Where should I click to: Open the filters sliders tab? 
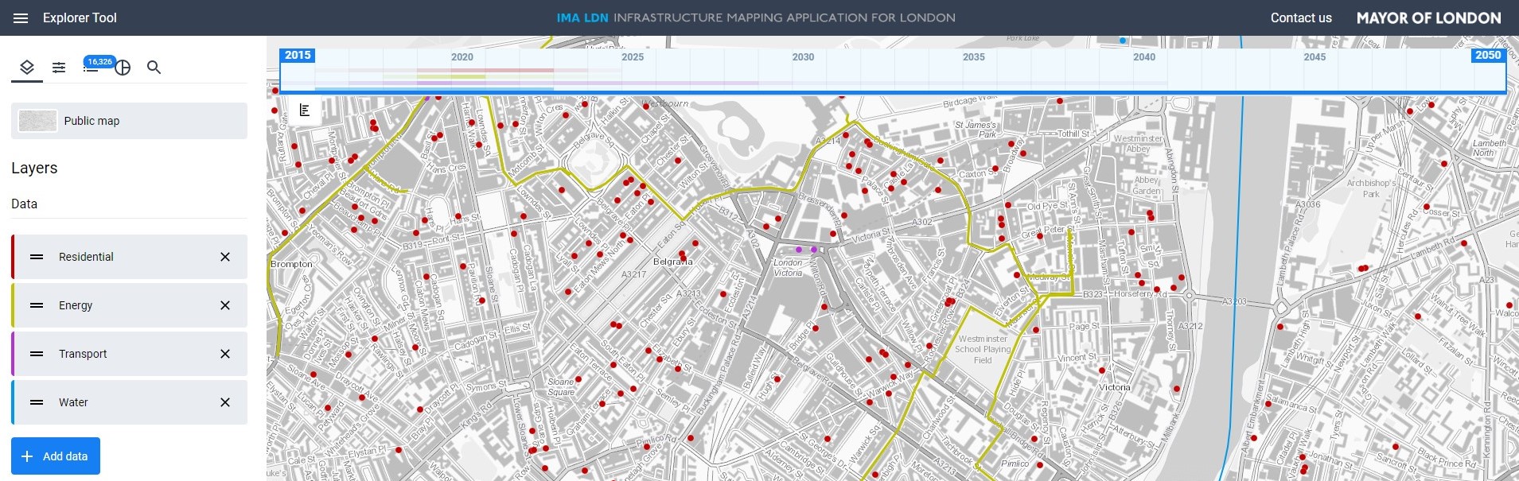(x=59, y=68)
